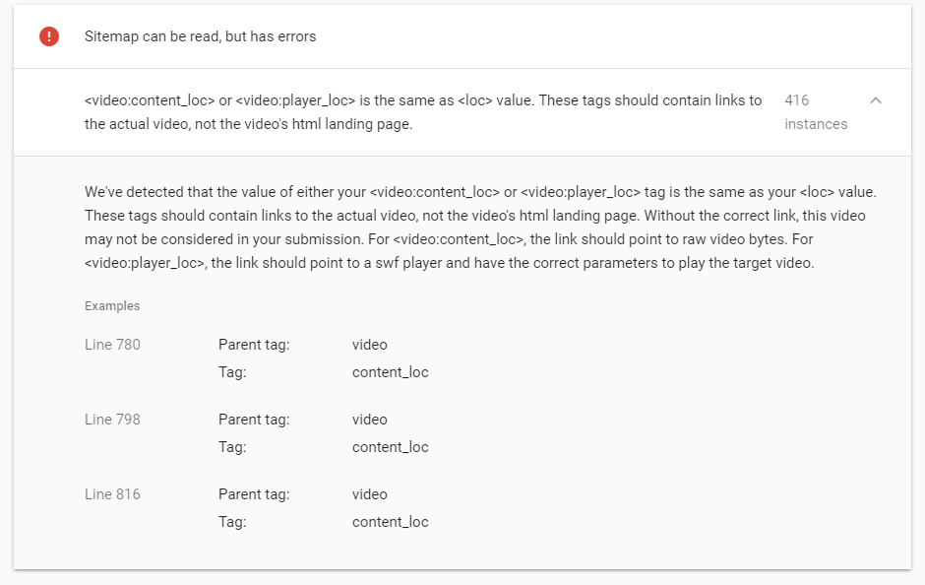The height and width of the screenshot is (585, 925).
Task: Click the "video" parent tag for Line 798
Action: click(369, 420)
